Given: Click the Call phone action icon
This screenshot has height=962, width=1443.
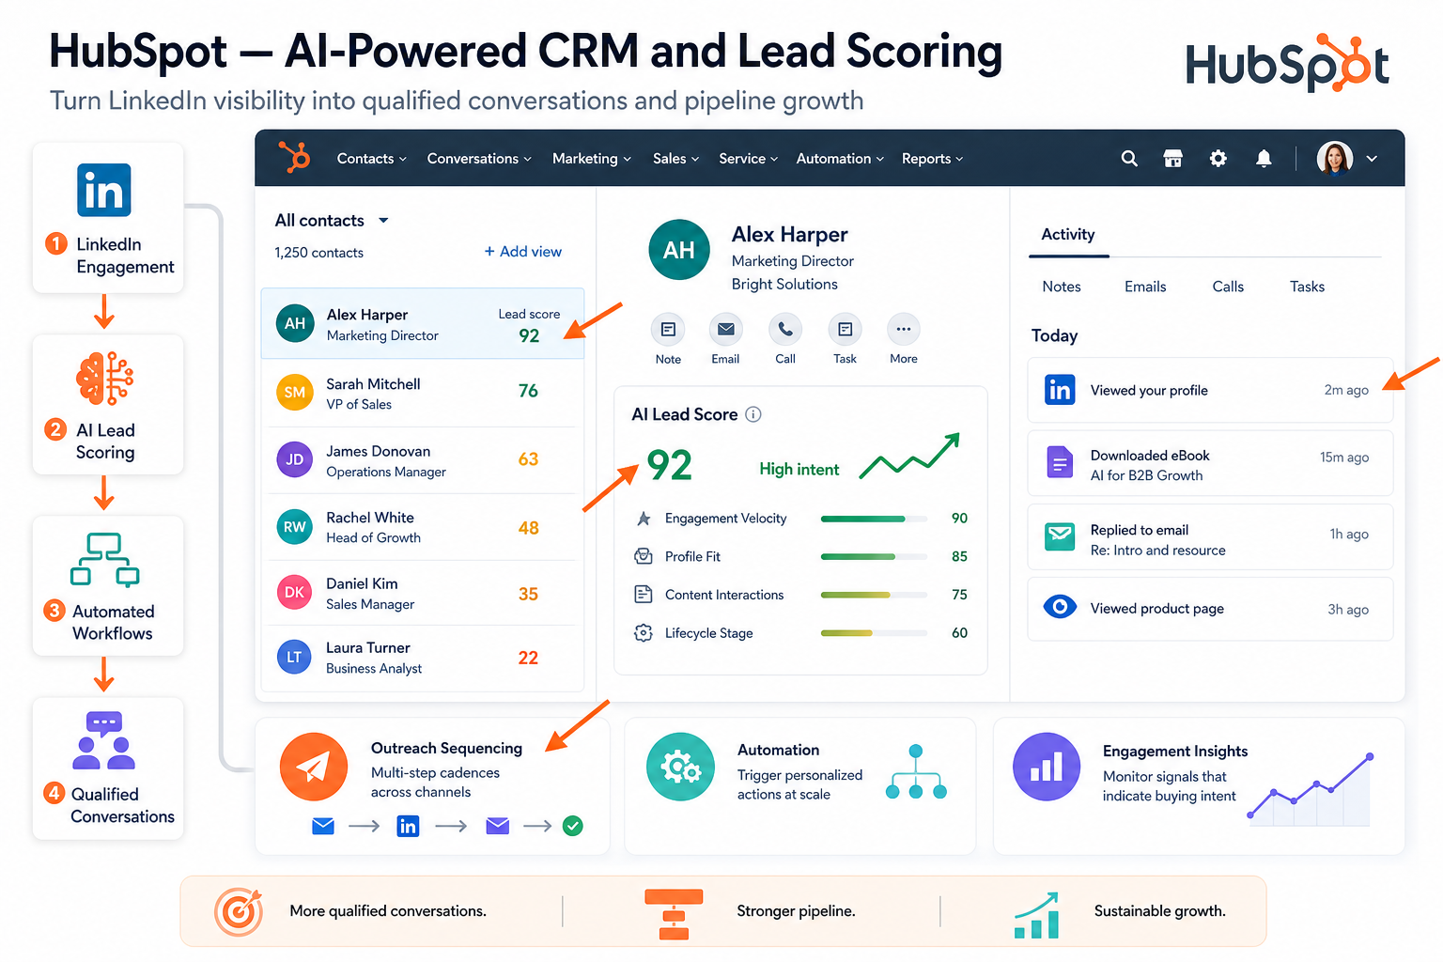Looking at the screenshot, I should (x=785, y=330).
